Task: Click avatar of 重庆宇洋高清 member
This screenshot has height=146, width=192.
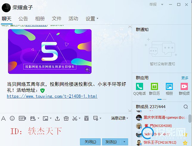Action: (x=139, y=118)
